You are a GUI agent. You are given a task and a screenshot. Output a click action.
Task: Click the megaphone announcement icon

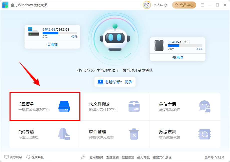[83, 157]
